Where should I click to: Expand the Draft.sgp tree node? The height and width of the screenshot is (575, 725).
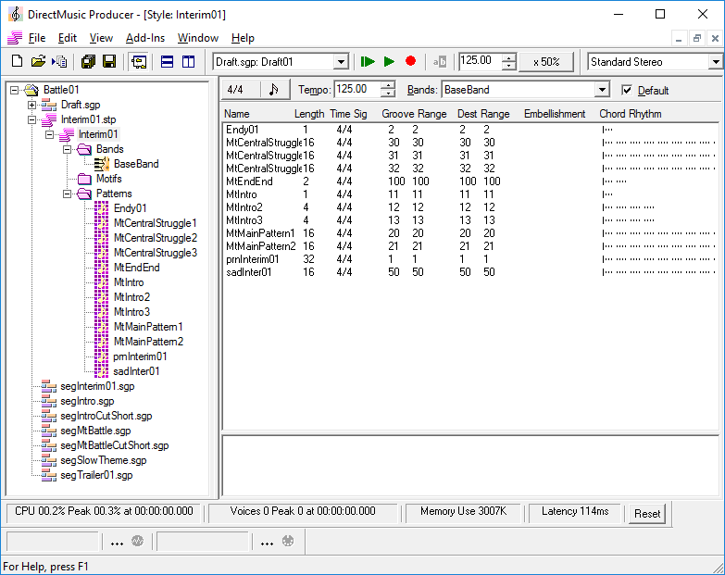[x=32, y=105]
